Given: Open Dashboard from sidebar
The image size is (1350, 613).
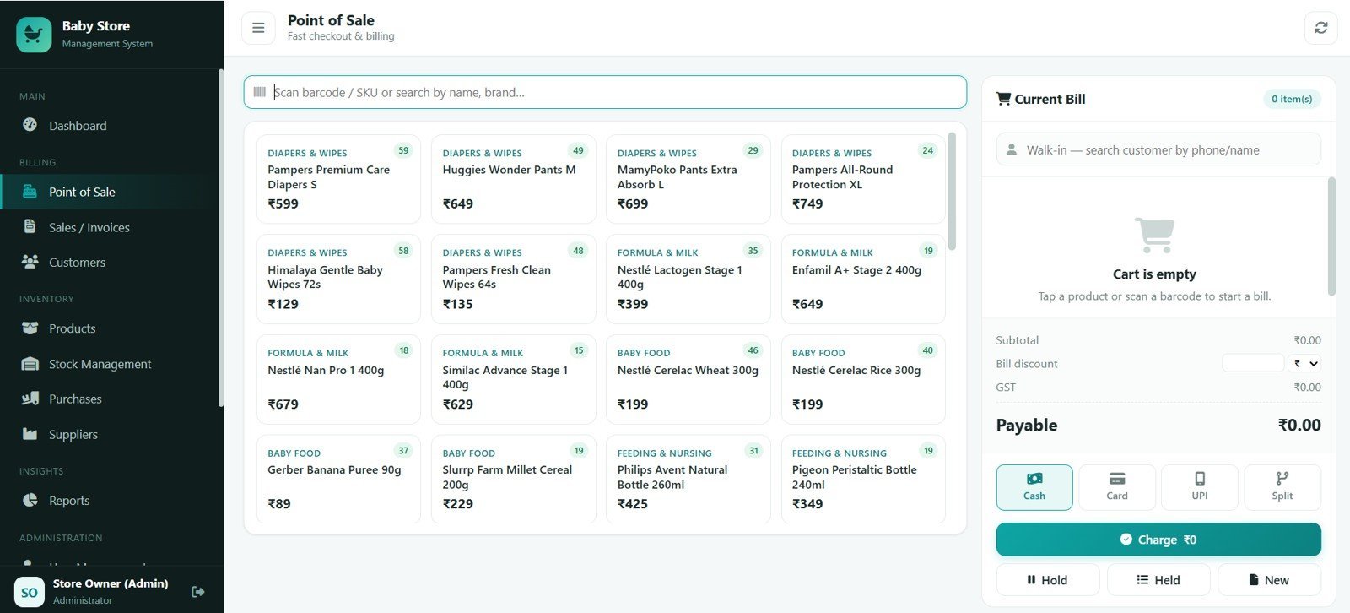Looking at the screenshot, I should point(110,125).
